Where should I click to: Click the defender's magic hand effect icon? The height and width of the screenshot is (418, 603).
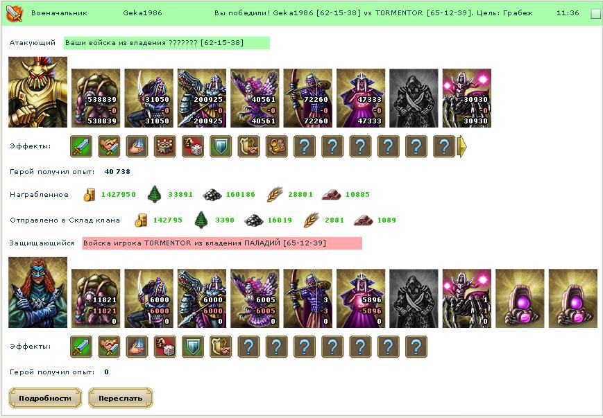(x=137, y=347)
